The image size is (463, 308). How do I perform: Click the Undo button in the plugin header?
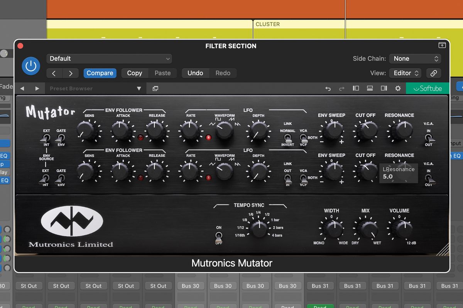[x=195, y=73]
